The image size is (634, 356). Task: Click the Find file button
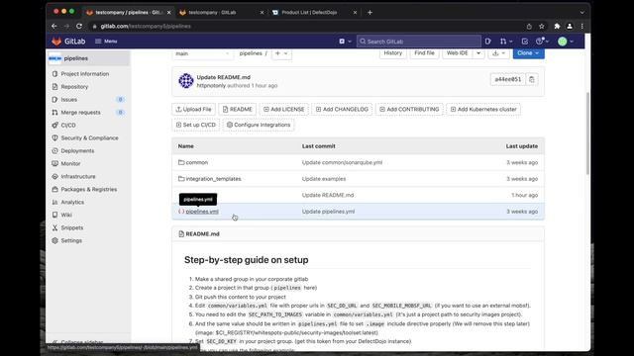click(x=424, y=52)
